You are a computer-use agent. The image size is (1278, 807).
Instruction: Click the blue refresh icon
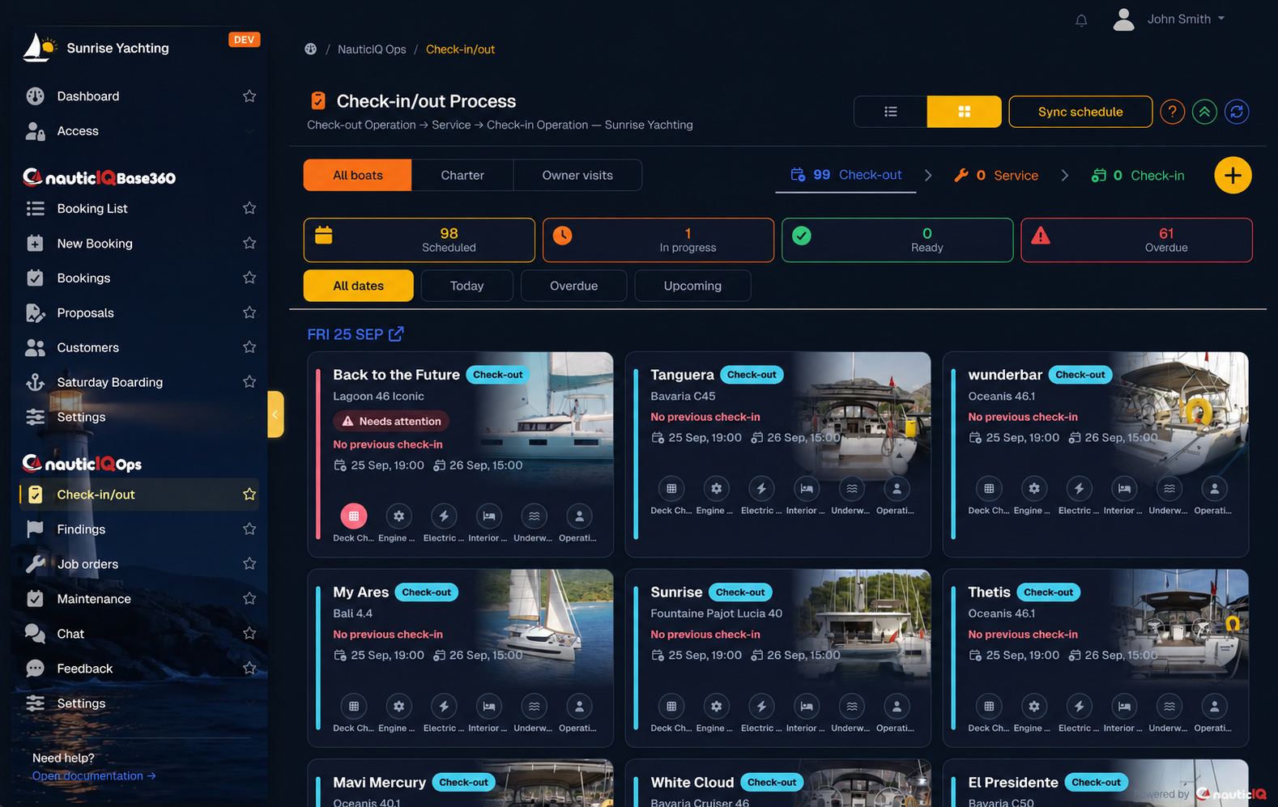(1237, 112)
